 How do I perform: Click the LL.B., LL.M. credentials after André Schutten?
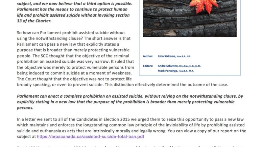(x=194, y=66)
